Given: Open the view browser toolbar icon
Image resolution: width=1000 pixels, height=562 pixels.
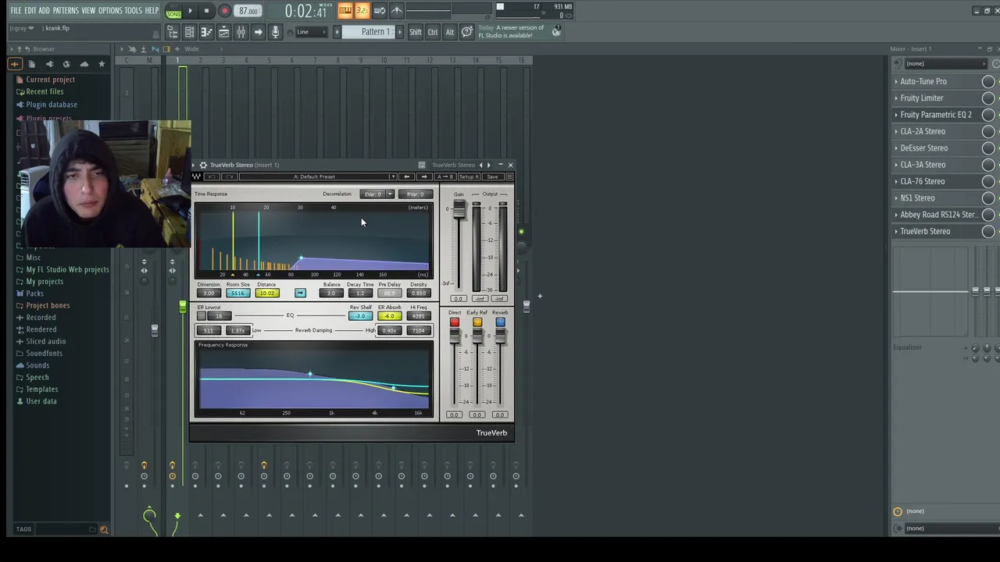Looking at the screenshot, I should pos(172,32).
